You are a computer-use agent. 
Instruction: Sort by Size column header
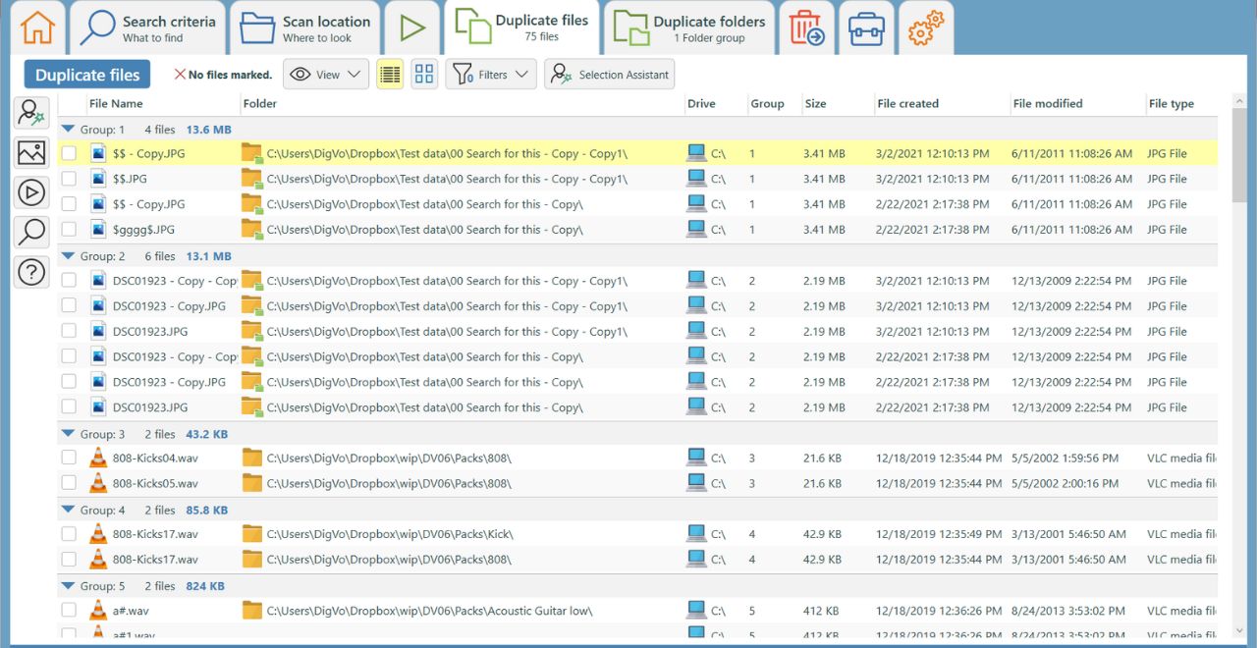pyautogui.click(x=815, y=103)
